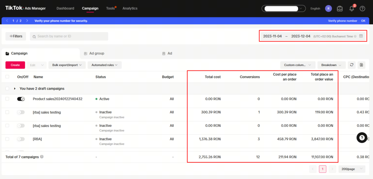Open the [RBA] campaign name
The image size is (373, 179).
tap(38, 139)
